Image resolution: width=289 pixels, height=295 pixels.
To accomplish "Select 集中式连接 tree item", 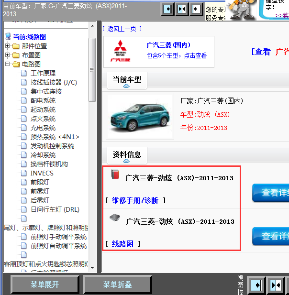I will click(46, 91).
